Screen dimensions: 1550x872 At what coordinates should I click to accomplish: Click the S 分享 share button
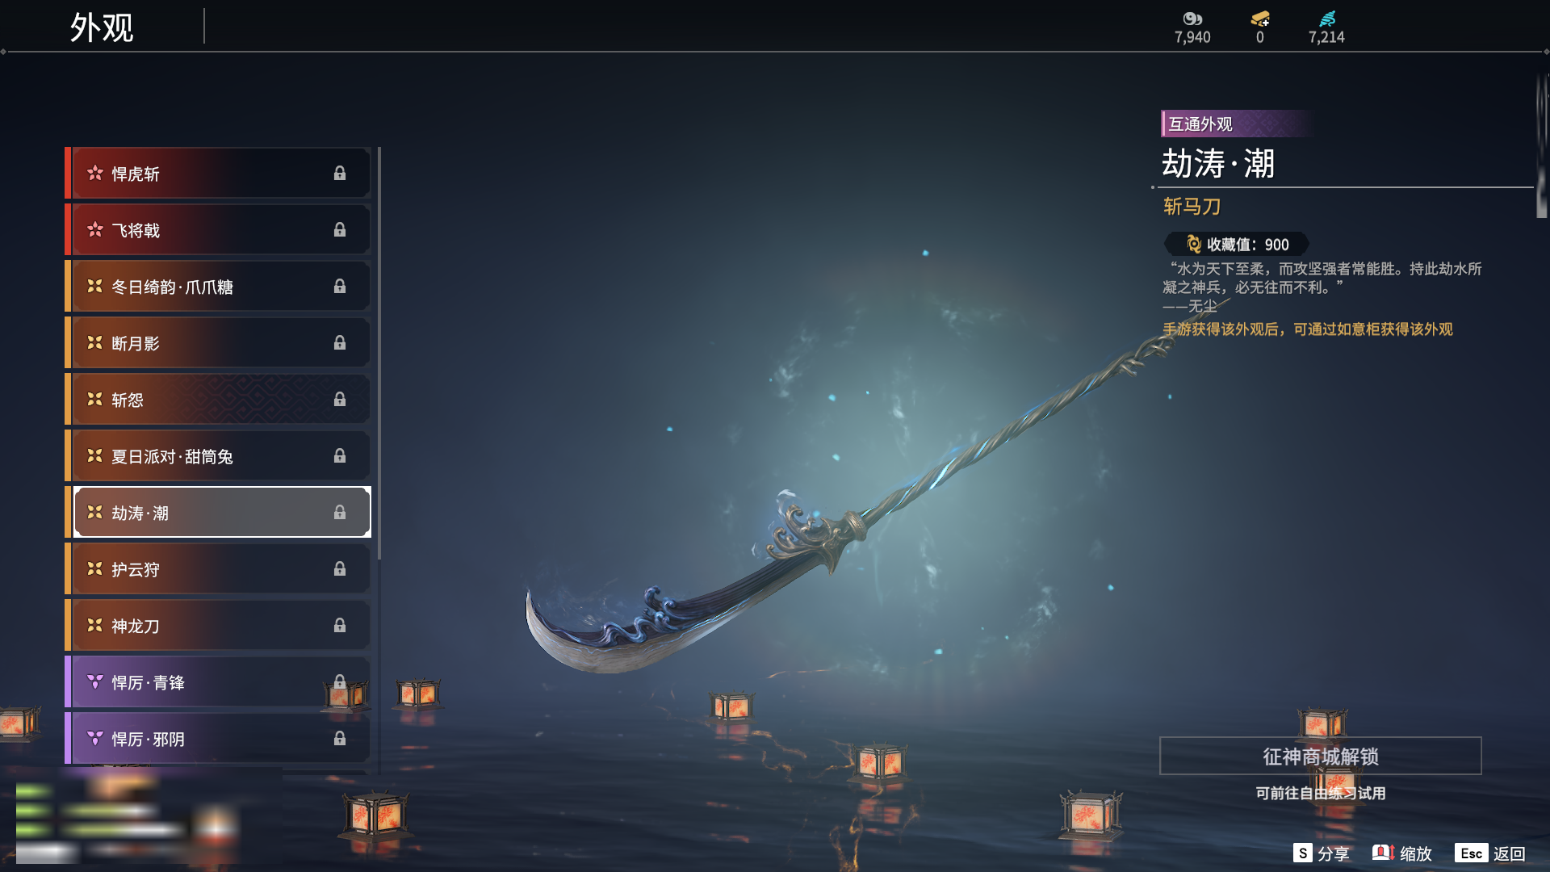pos(1321,853)
